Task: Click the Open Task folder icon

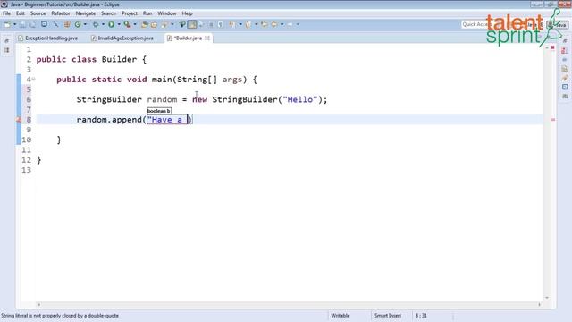Action: click(x=154, y=24)
